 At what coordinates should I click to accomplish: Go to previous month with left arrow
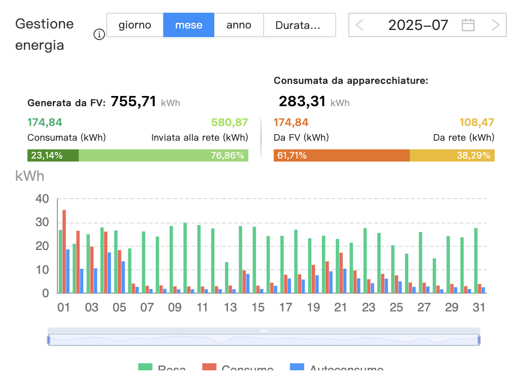(x=360, y=25)
